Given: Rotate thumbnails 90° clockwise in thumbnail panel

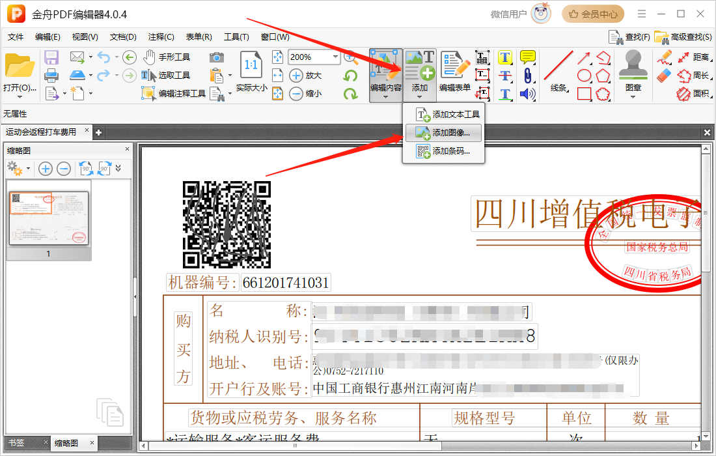Looking at the screenshot, I should (105, 169).
